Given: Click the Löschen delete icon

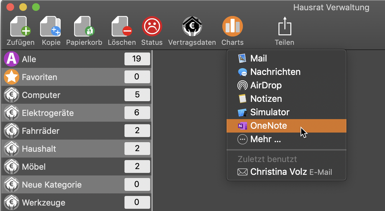Looking at the screenshot, I should pyautogui.click(x=122, y=27).
